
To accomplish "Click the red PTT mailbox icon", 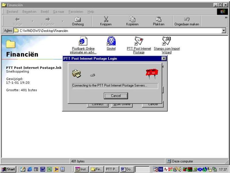I will point(152,74).
